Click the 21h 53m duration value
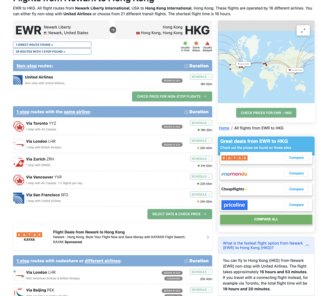This screenshot has height=296, width=321. point(206,166)
